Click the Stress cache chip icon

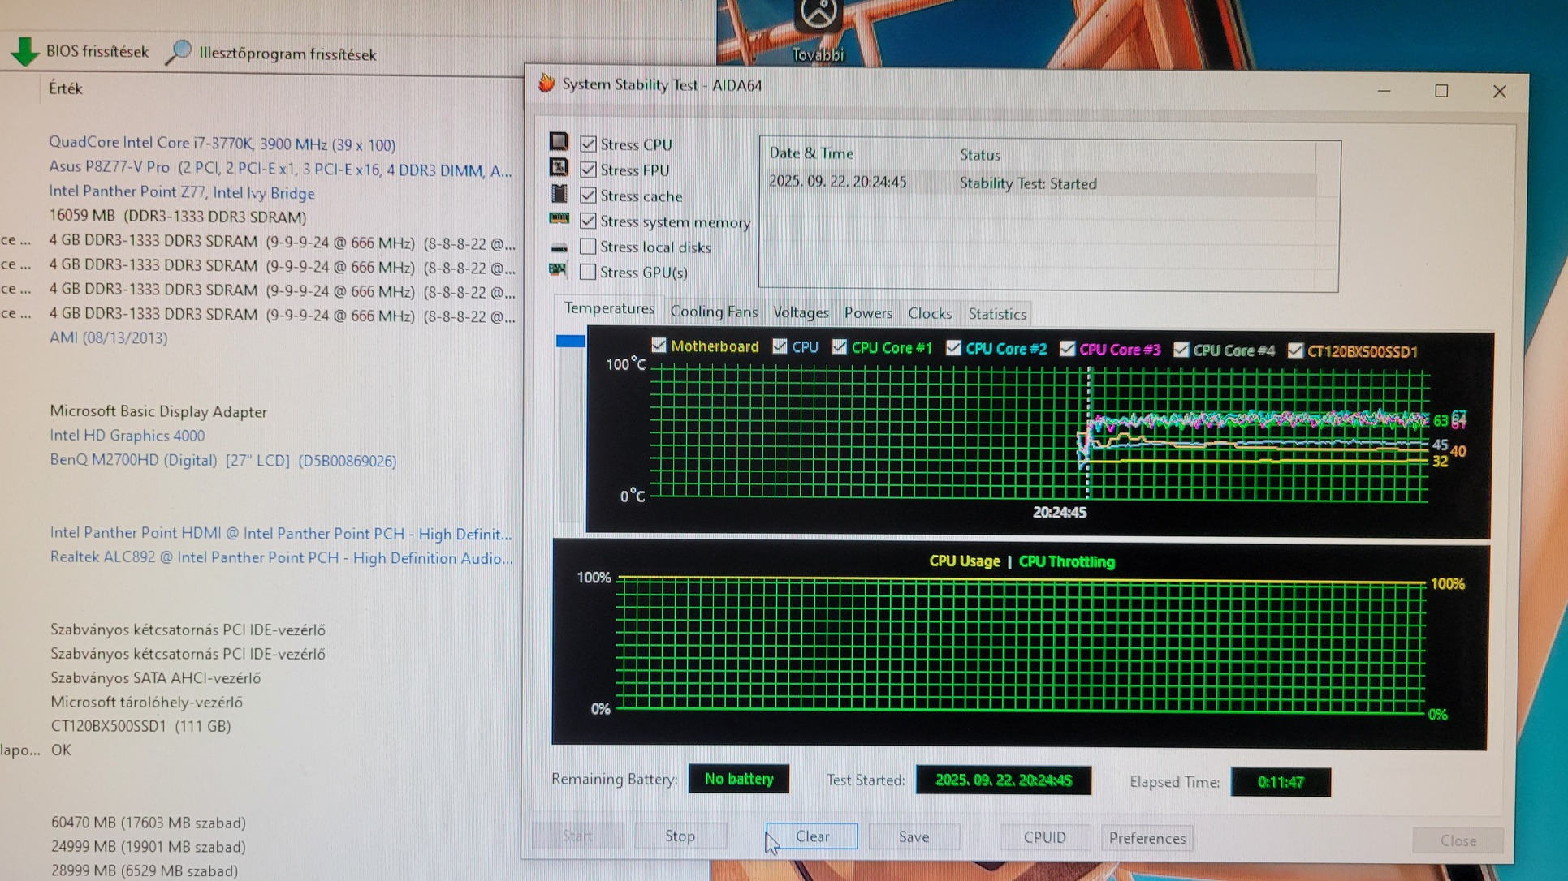[559, 194]
